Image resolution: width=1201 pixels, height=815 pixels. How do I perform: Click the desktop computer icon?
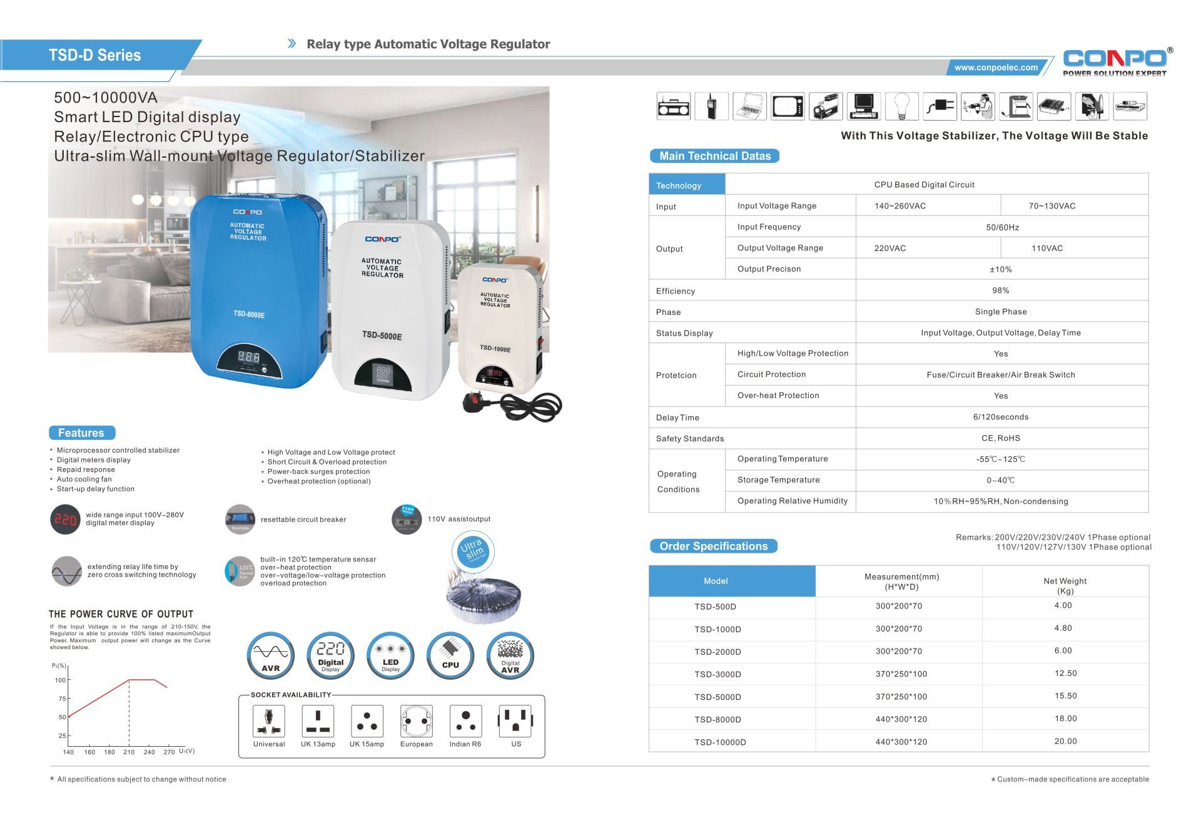tap(864, 106)
